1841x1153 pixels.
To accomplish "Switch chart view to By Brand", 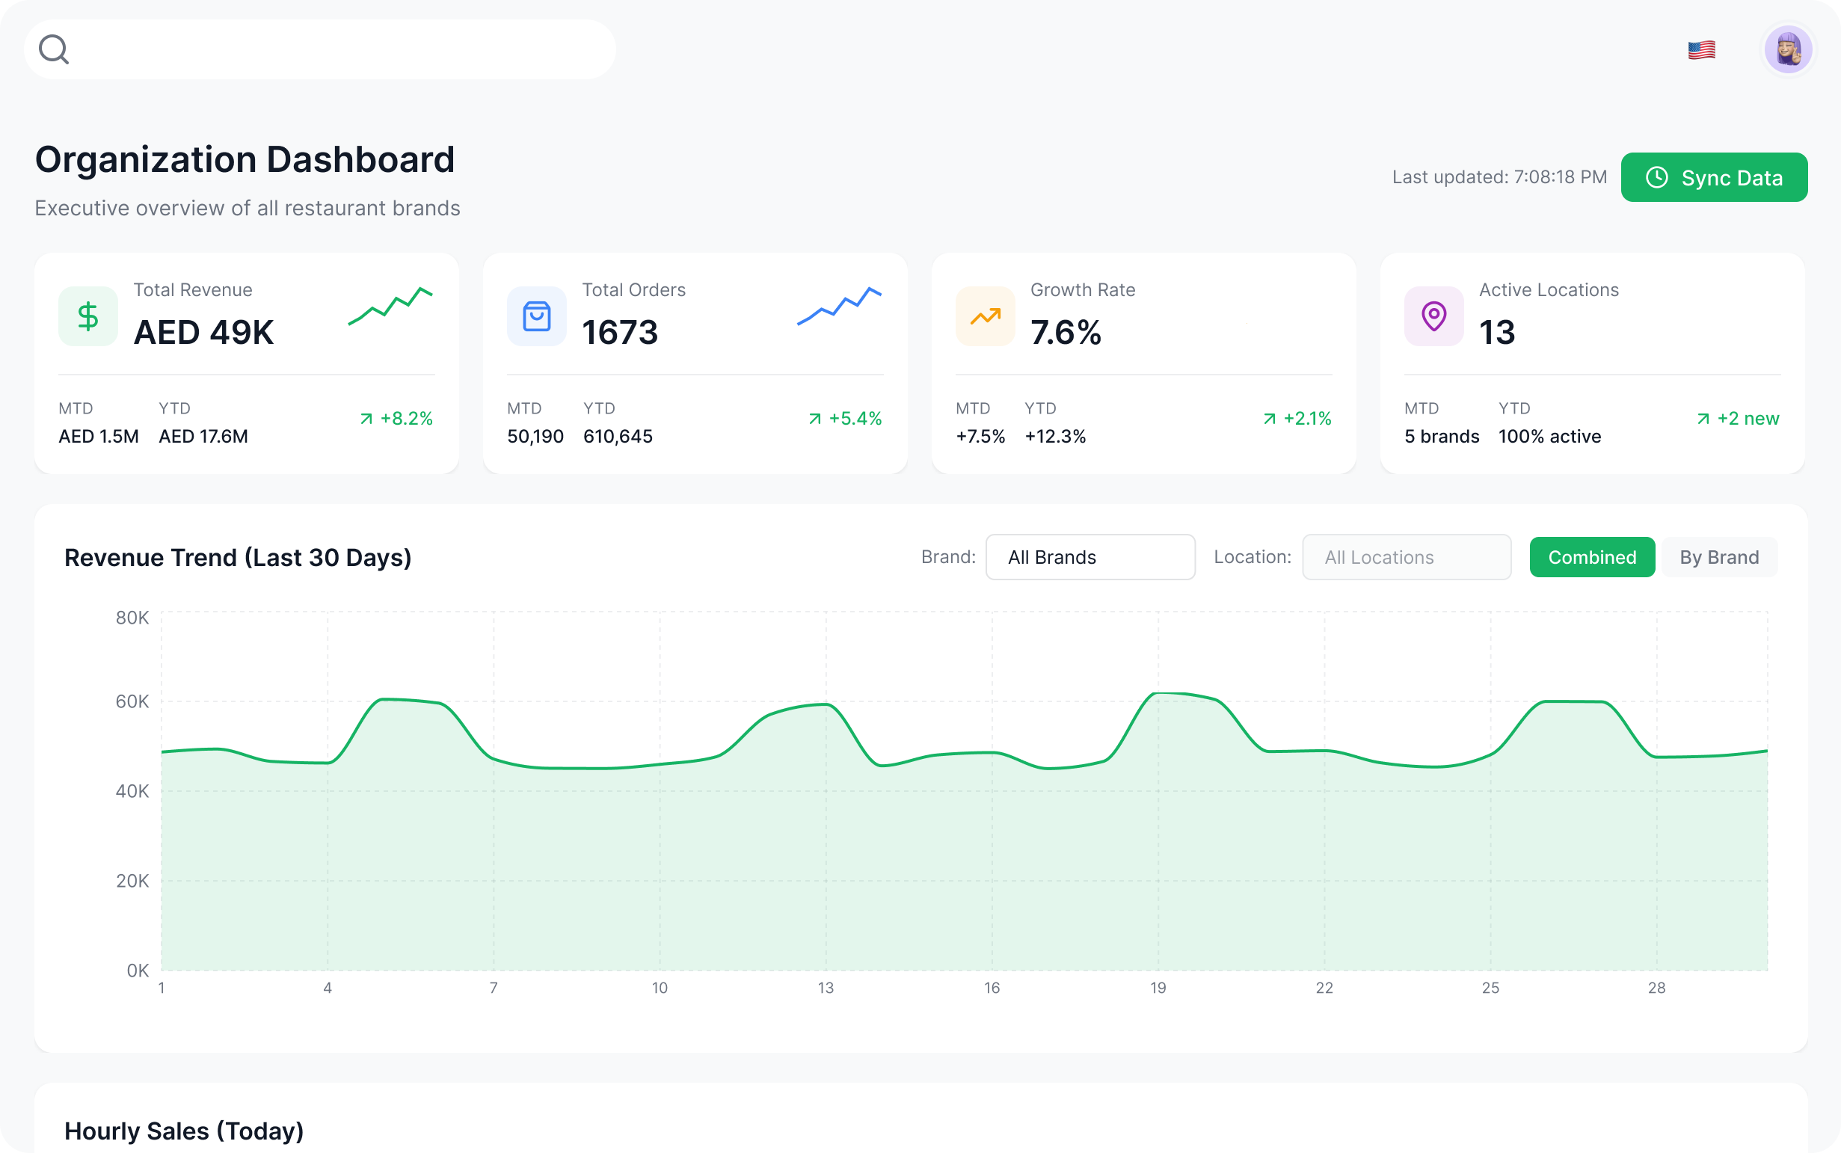I will pyautogui.click(x=1719, y=558).
